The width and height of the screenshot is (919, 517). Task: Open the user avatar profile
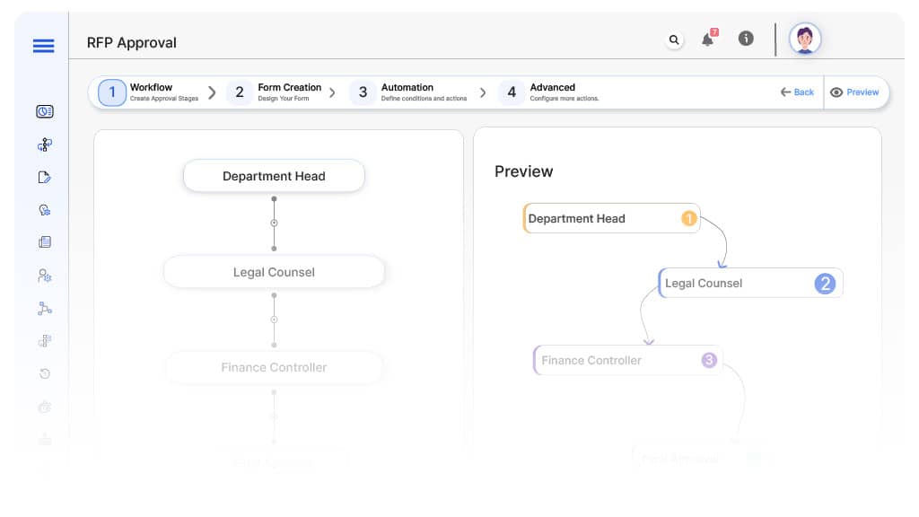coord(805,39)
